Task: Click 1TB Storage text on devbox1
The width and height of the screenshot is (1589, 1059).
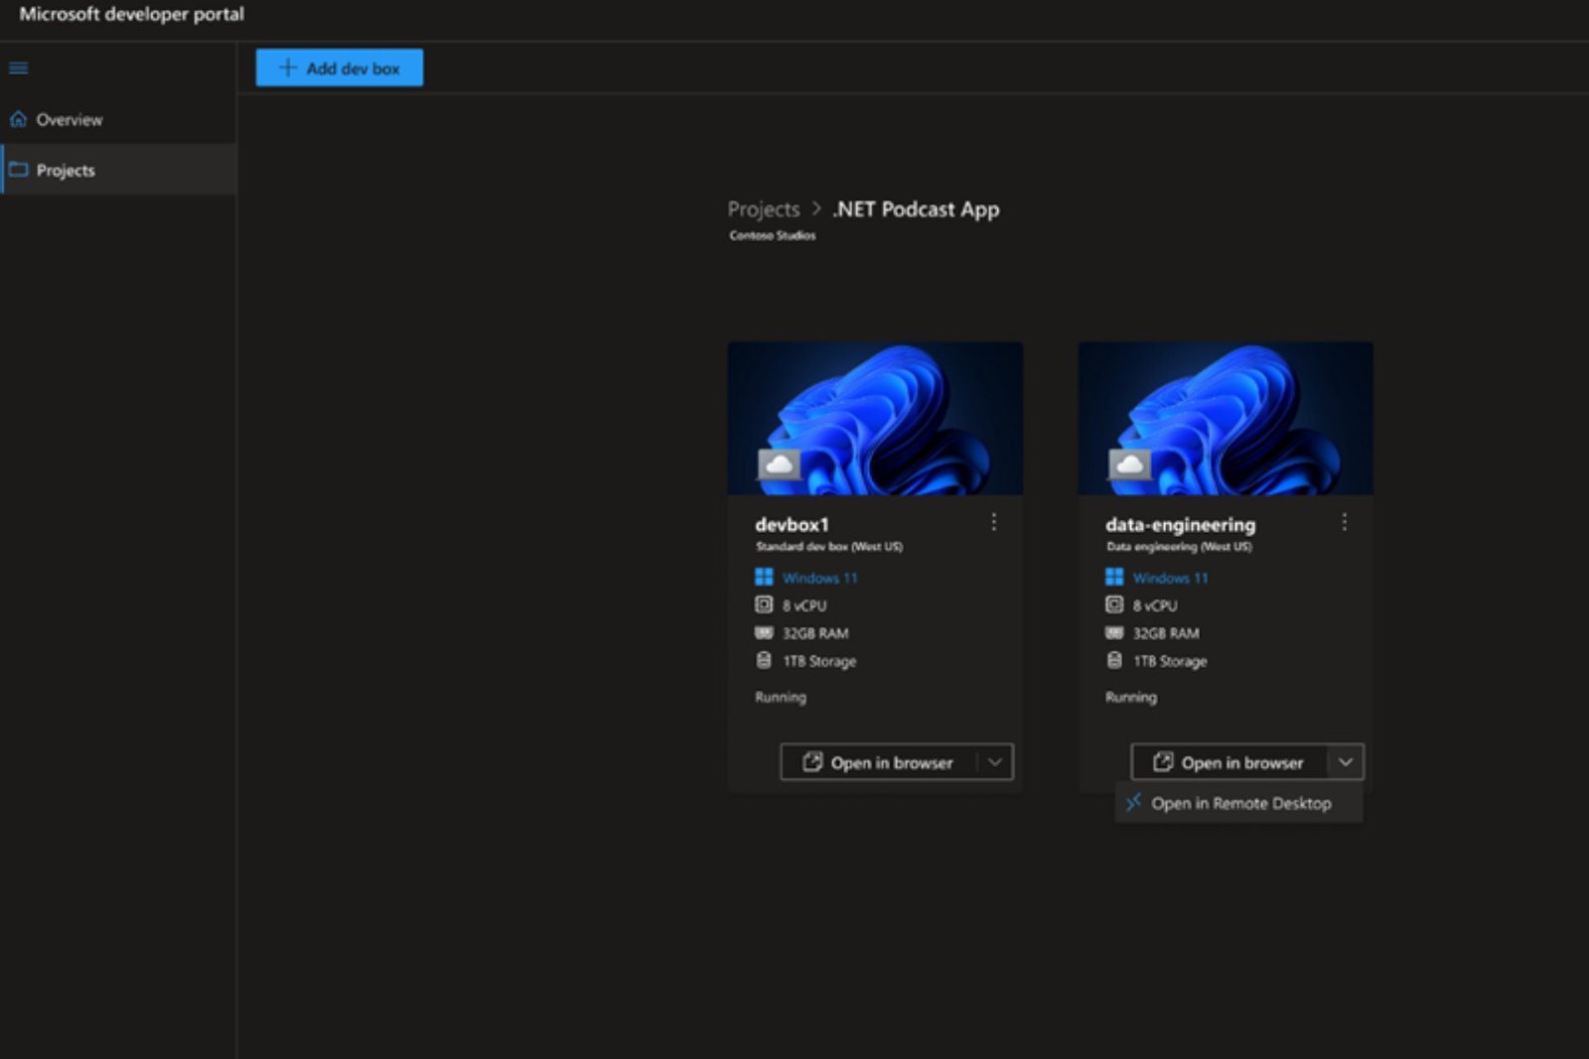Action: coord(819,661)
